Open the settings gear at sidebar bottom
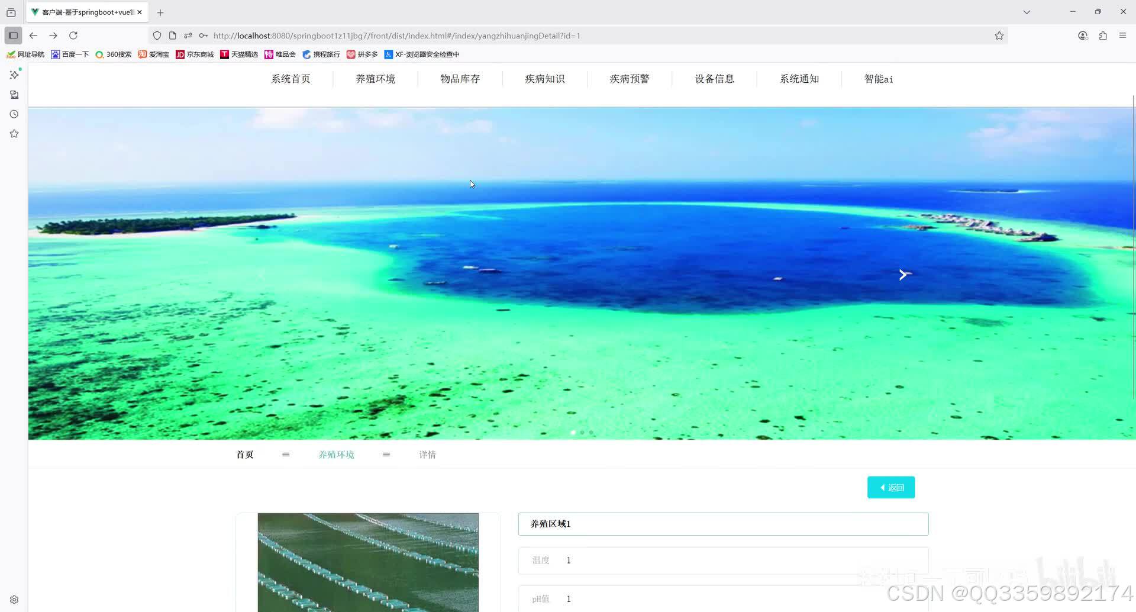The width and height of the screenshot is (1136, 612). click(14, 599)
